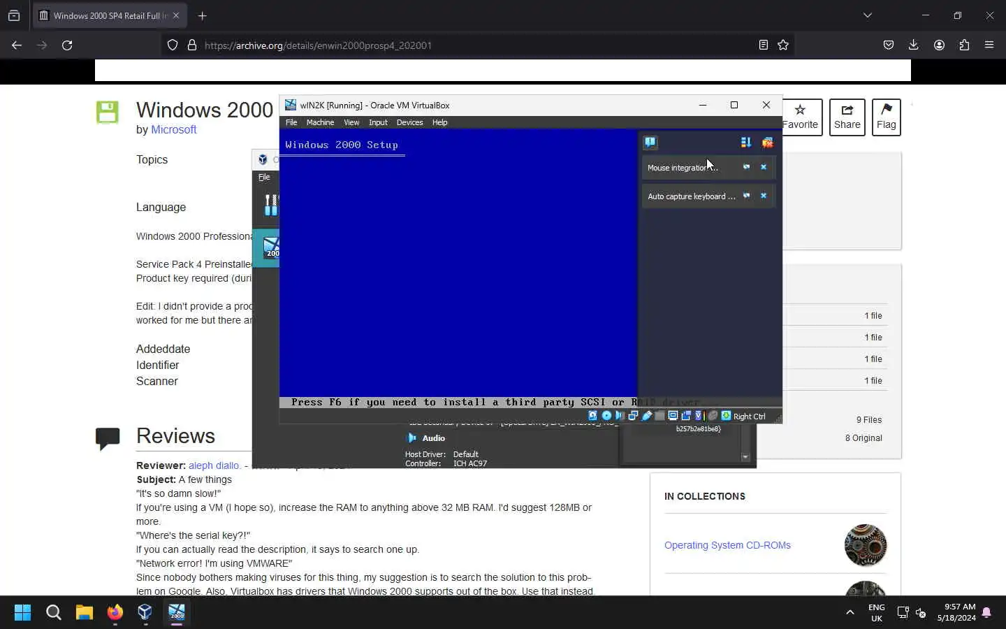1006x629 pixels.
Task: Open Operating System CD-ROMs collection link
Action: pos(727,545)
